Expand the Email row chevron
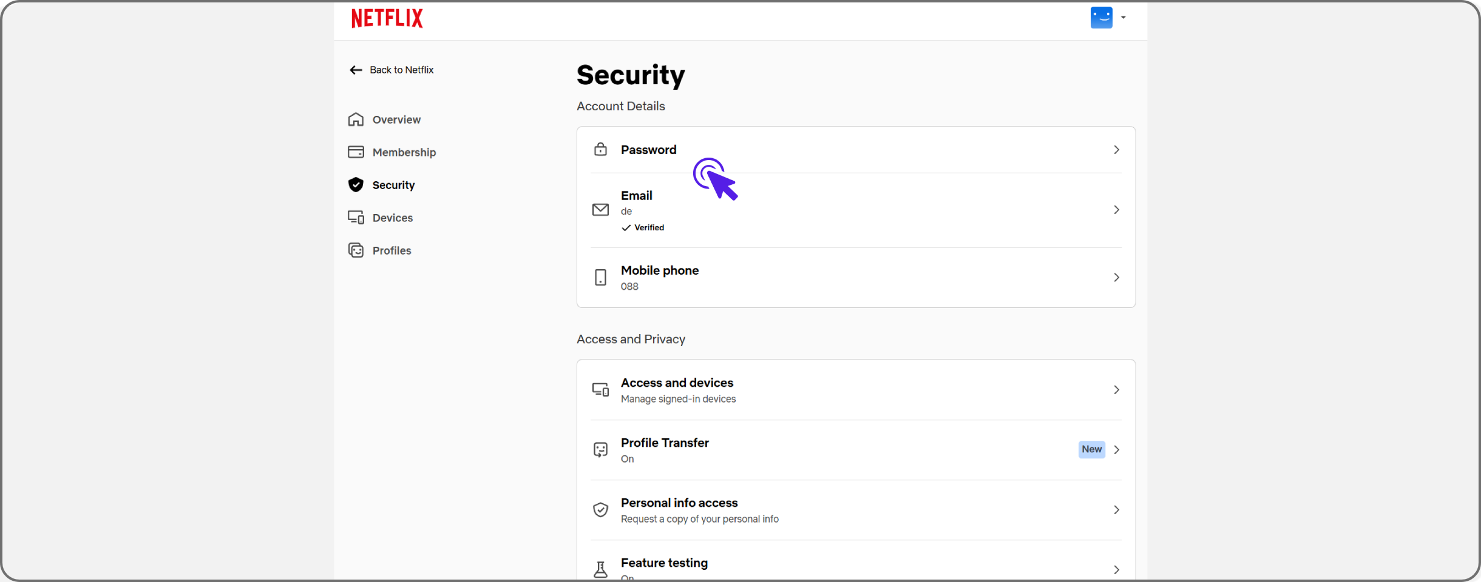The width and height of the screenshot is (1481, 582). point(1116,210)
